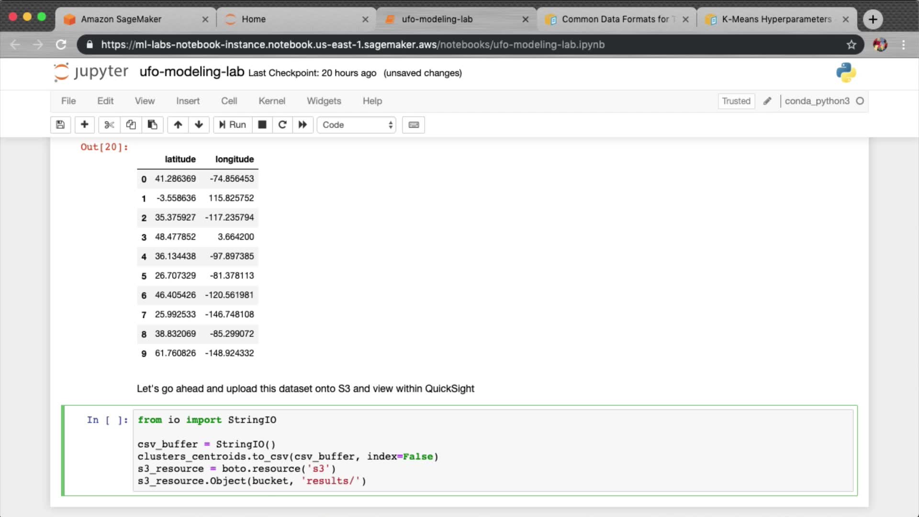Toggle the Trusted notebook button
This screenshot has width=919, height=517.
736,101
